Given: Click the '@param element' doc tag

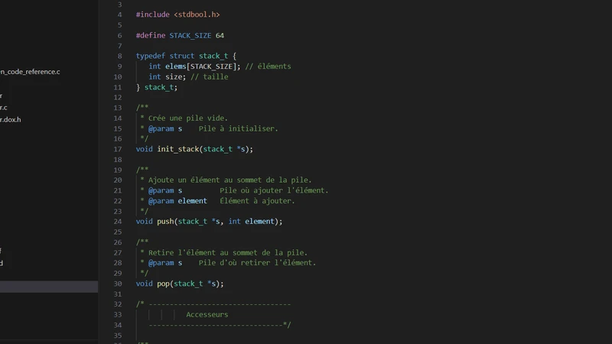Looking at the screenshot, I should [177, 201].
